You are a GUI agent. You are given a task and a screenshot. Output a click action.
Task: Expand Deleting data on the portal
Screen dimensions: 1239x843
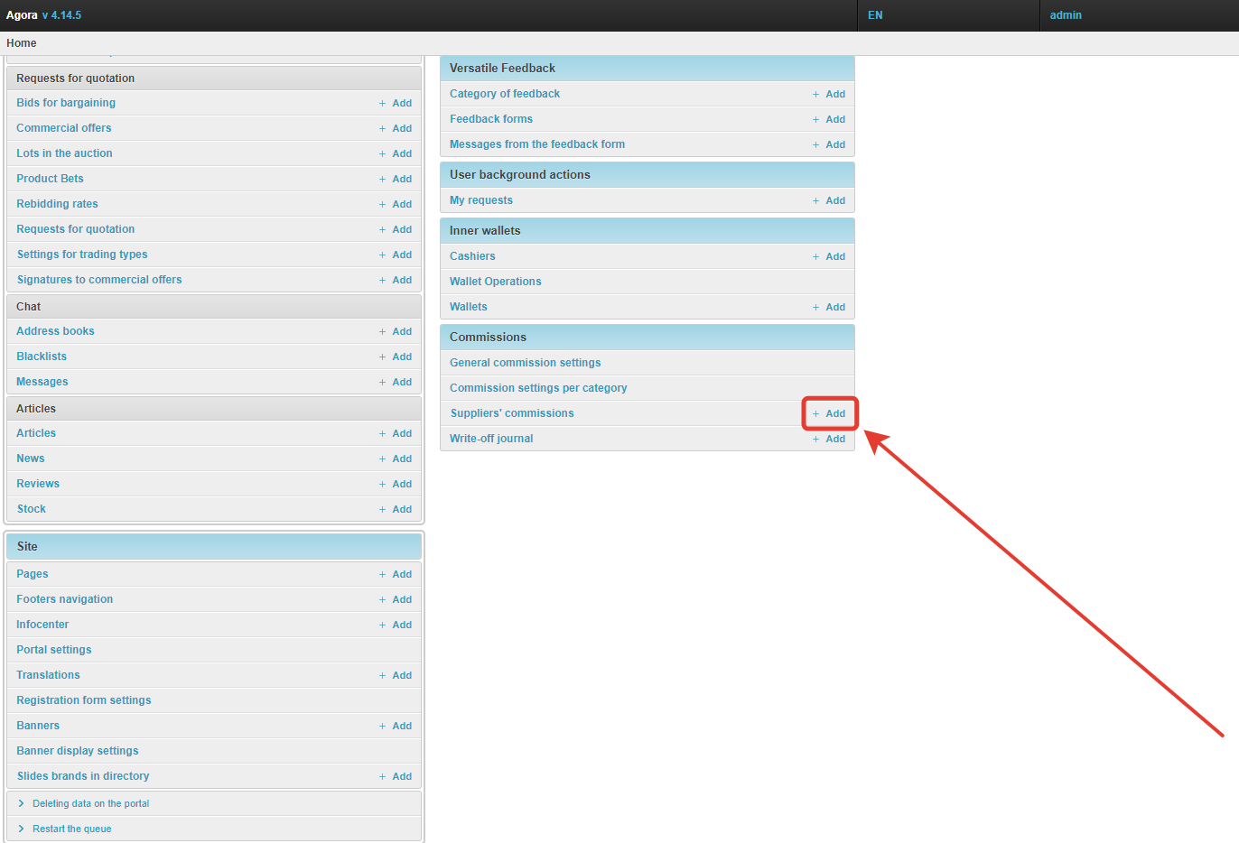tap(90, 803)
